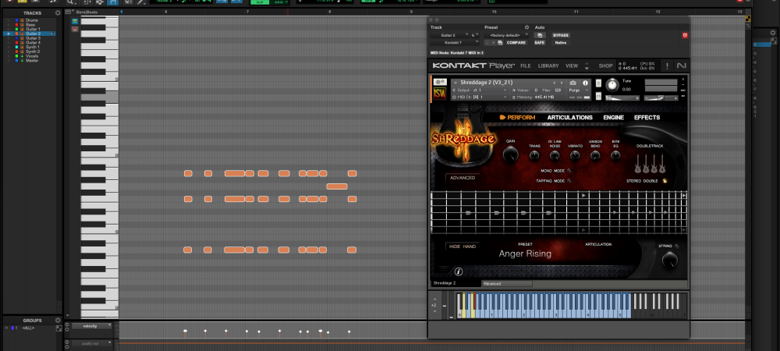Click the Anger Rising preset name
The height and width of the screenshot is (351, 780).
coord(525,253)
